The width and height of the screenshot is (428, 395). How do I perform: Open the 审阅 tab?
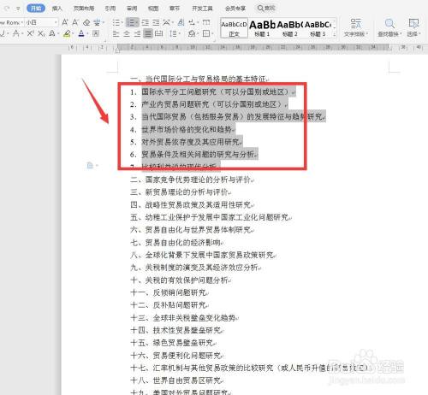click(x=132, y=9)
